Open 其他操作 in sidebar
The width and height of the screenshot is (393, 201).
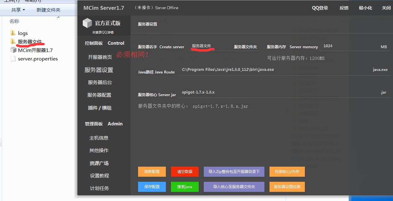tap(99, 150)
